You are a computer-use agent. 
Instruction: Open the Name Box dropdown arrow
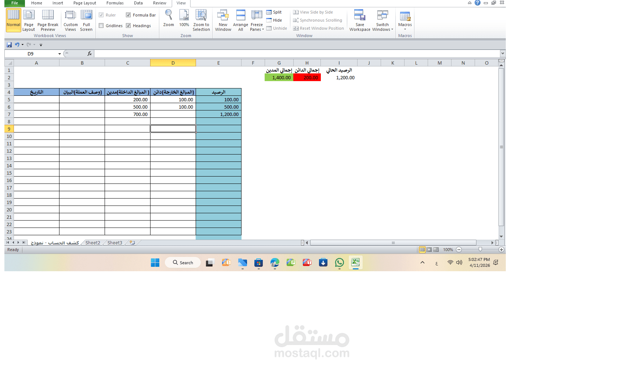59,54
